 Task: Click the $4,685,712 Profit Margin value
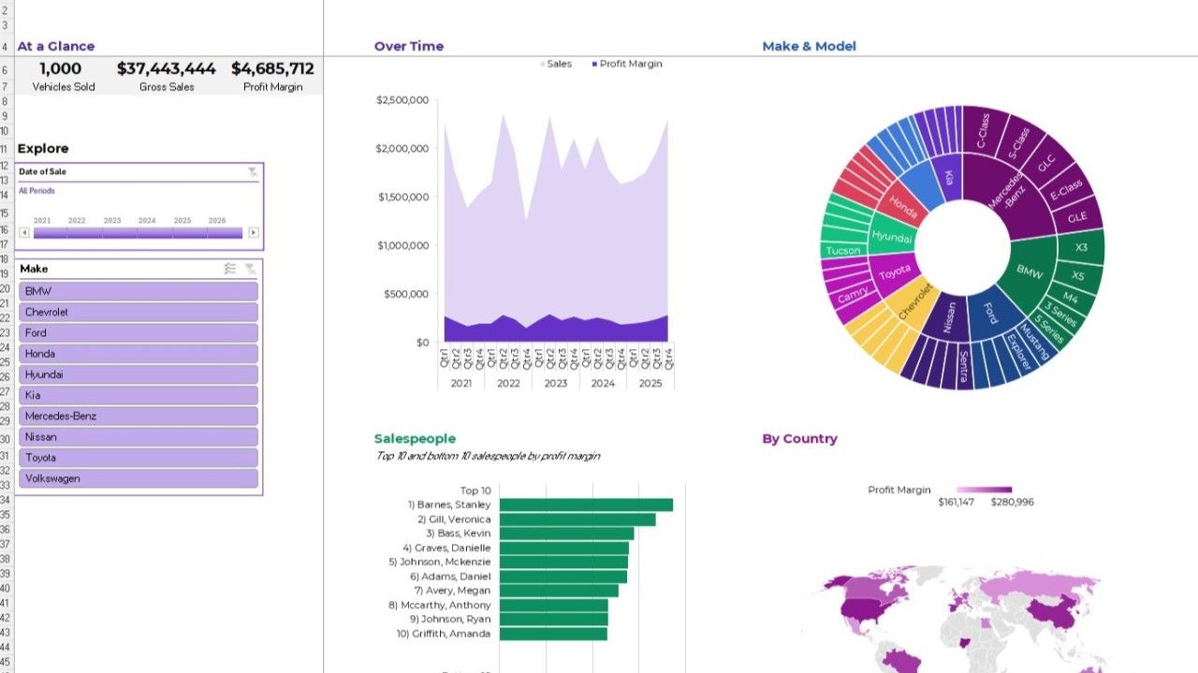tap(272, 68)
